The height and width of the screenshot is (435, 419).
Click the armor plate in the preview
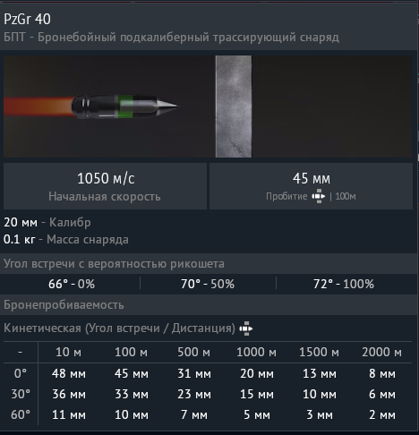[234, 107]
